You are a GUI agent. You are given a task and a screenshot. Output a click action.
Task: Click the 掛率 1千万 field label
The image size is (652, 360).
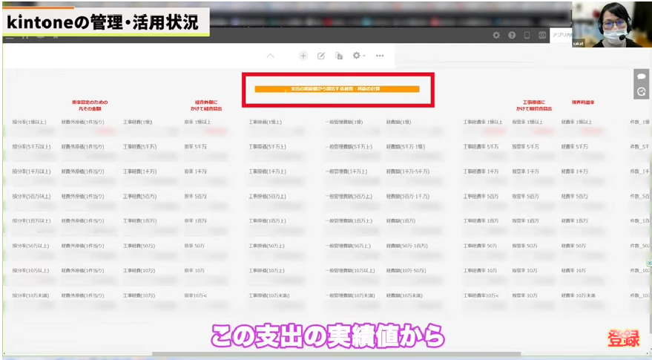(195, 171)
